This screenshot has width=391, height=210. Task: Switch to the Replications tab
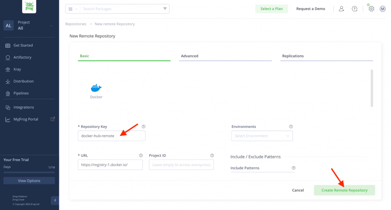pyautogui.click(x=293, y=56)
